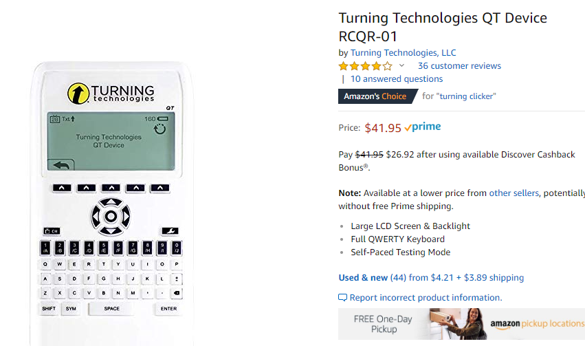Click the Turning Technologies arrow logo

(78, 93)
